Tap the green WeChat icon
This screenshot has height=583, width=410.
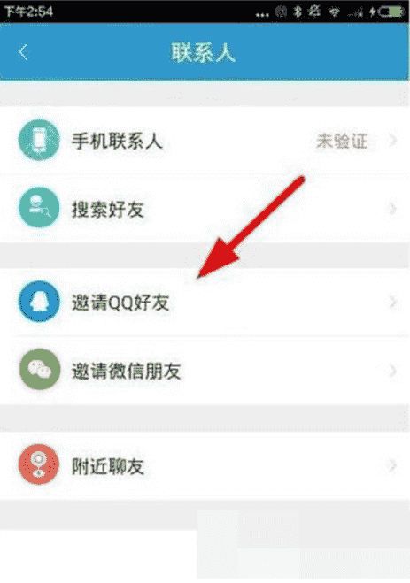pos(39,369)
